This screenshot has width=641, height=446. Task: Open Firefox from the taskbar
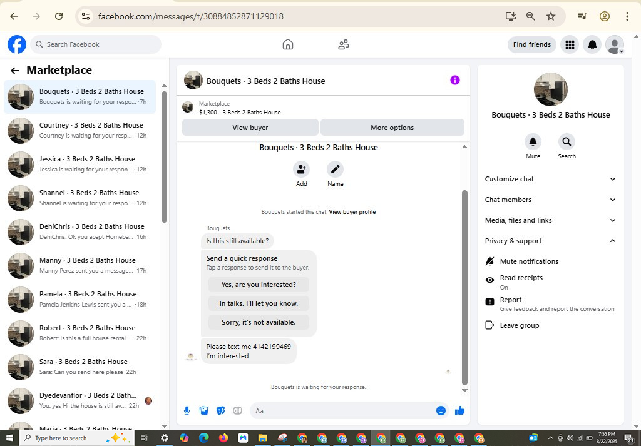pyautogui.click(x=223, y=438)
